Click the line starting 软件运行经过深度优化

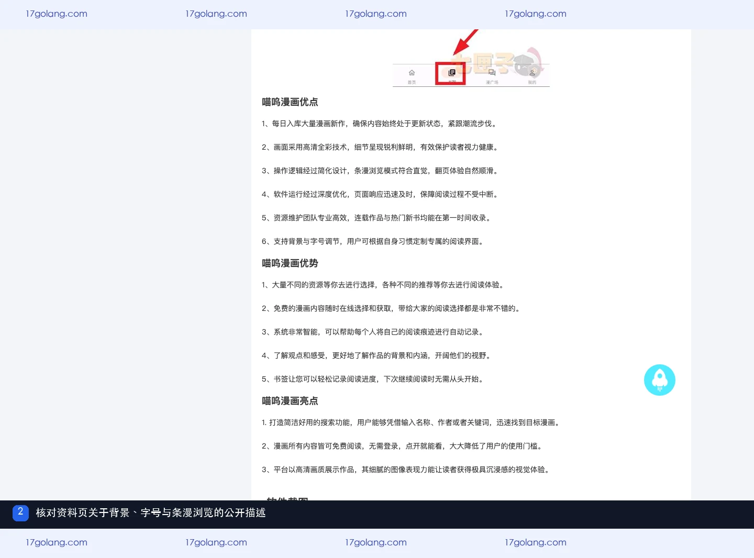[x=381, y=194]
